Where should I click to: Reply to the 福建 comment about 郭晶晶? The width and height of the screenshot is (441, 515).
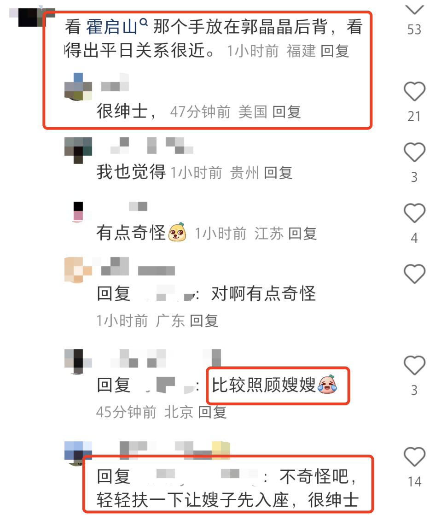(334, 51)
